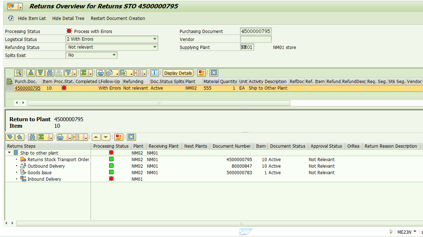This screenshot has width=423, height=237.
Task: Open purchasing document 4500000795 via its link
Action: (27, 88)
